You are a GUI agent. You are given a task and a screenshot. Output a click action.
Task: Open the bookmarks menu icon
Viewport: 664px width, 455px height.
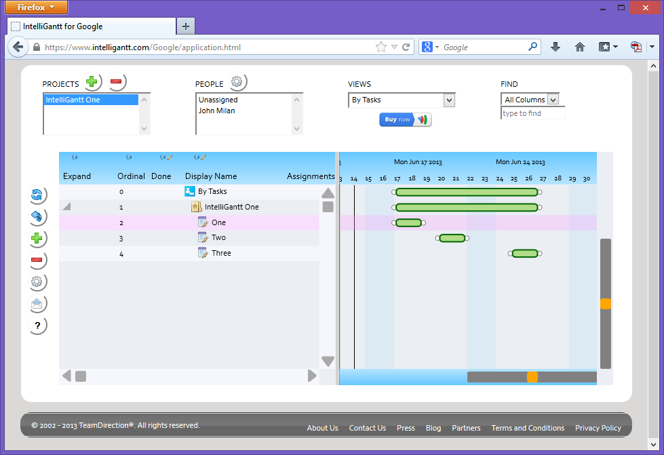608,47
